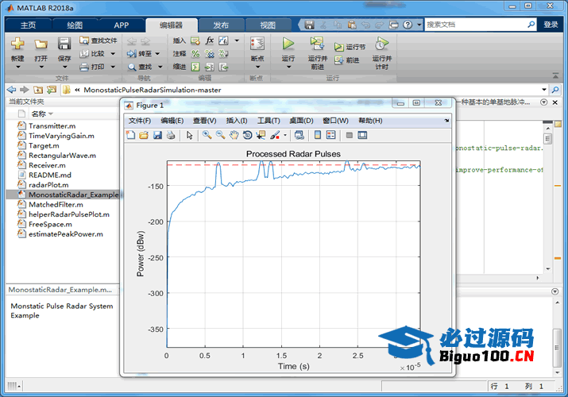Click the uncomment icon in editor ribbon
The height and width of the screenshot is (397, 568).
tap(210, 53)
